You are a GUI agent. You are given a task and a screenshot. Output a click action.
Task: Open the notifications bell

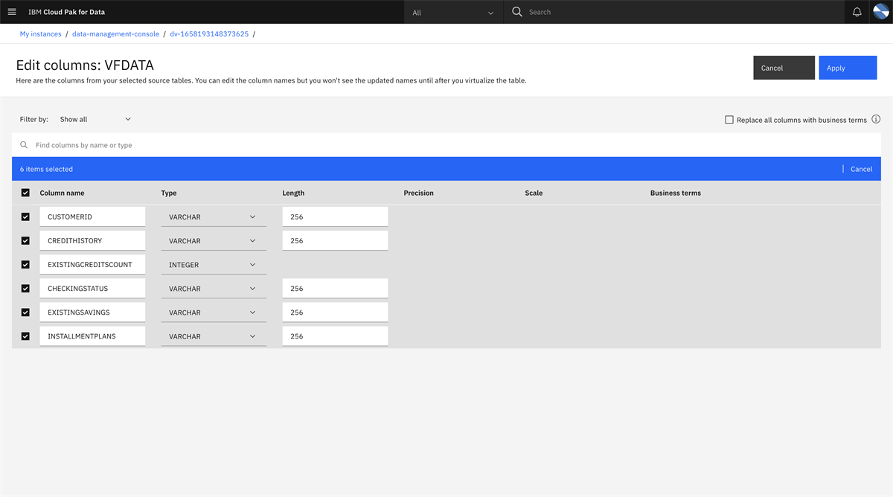click(x=857, y=12)
